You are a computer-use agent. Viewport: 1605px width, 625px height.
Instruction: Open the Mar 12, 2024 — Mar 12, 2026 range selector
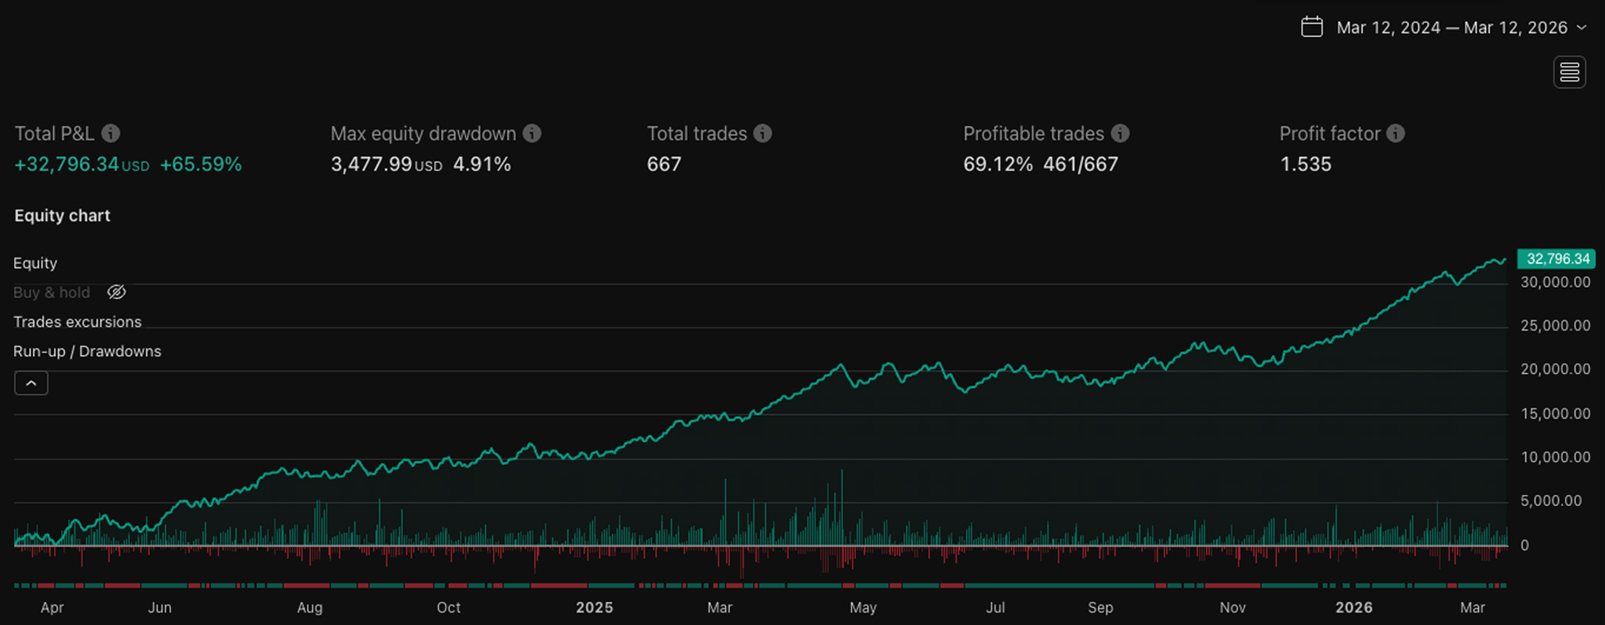point(1451,28)
